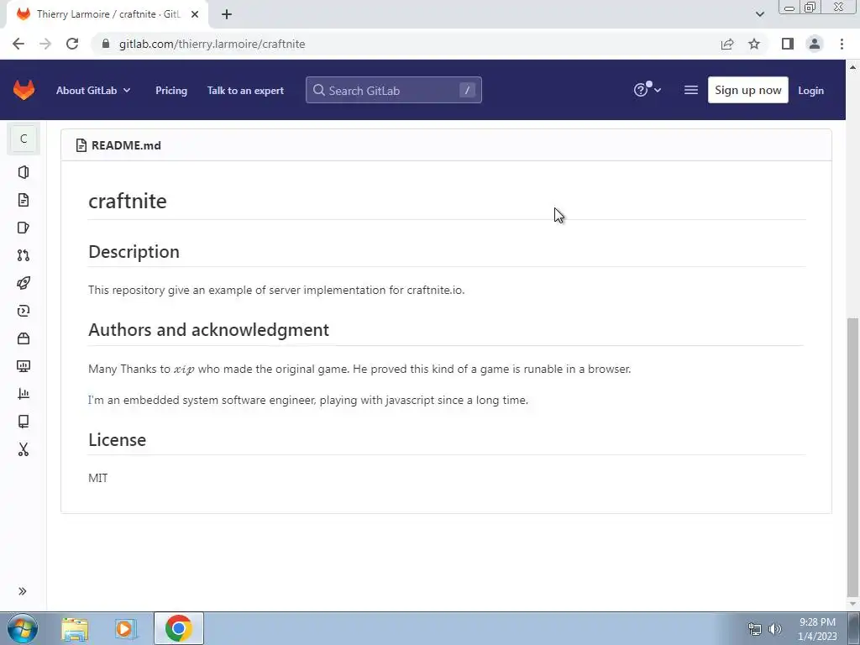This screenshot has height=645, width=860.
Task: Bookmark this page with star icon
Action: tap(754, 44)
